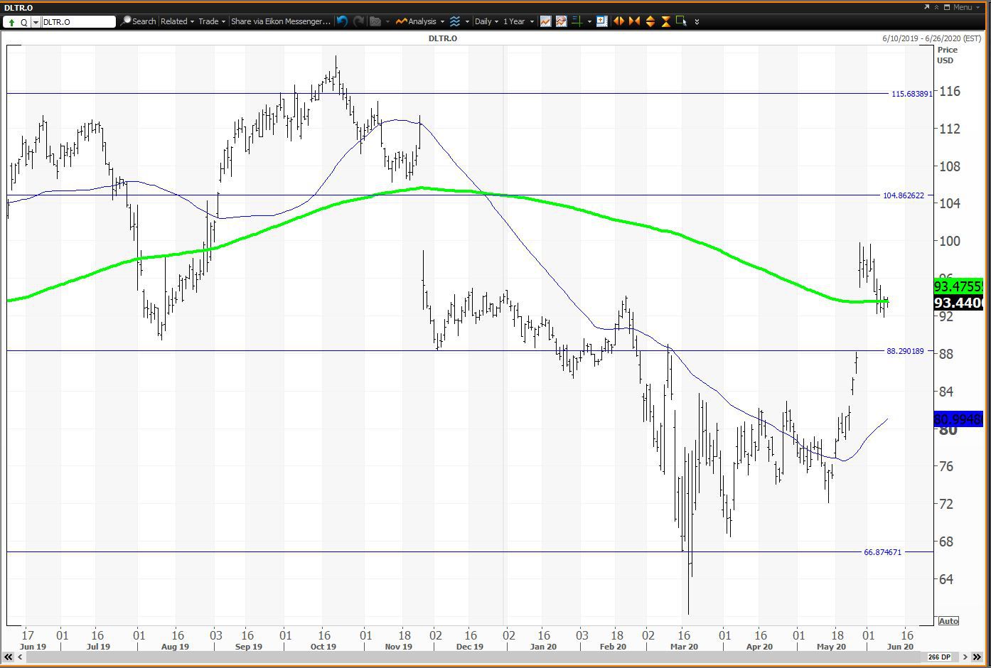This screenshot has width=991, height=668.
Task: Click the pop-out arrow icon in title bar
Action: point(926,7)
